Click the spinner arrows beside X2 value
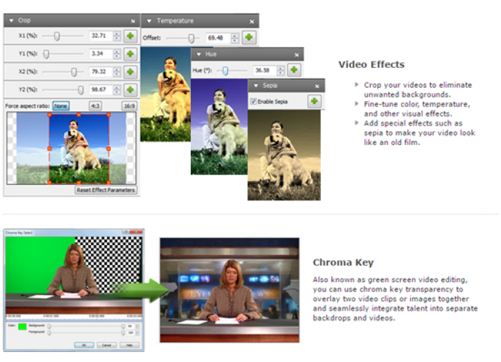Image resolution: width=501 pixels, height=362 pixels. click(x=117, y=71)
